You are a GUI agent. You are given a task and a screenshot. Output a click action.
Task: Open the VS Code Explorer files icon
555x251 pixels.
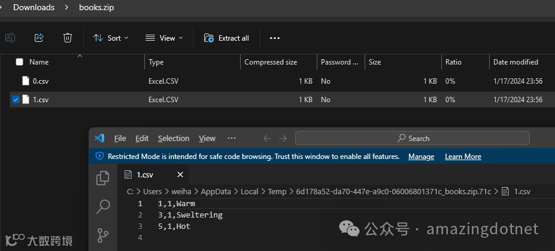103,177
